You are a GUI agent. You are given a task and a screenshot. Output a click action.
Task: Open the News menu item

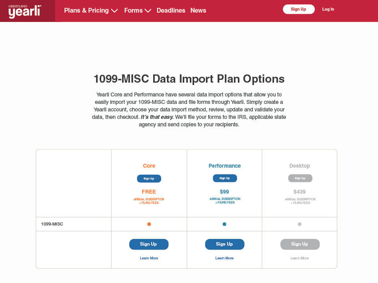198,11
